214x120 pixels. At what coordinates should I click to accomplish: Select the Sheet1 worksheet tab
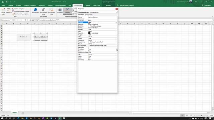pyautogui.click(x=15, y=113)
